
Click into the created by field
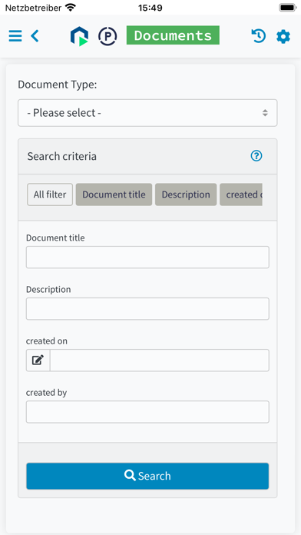pyautogui.click(x=147, y=412)
